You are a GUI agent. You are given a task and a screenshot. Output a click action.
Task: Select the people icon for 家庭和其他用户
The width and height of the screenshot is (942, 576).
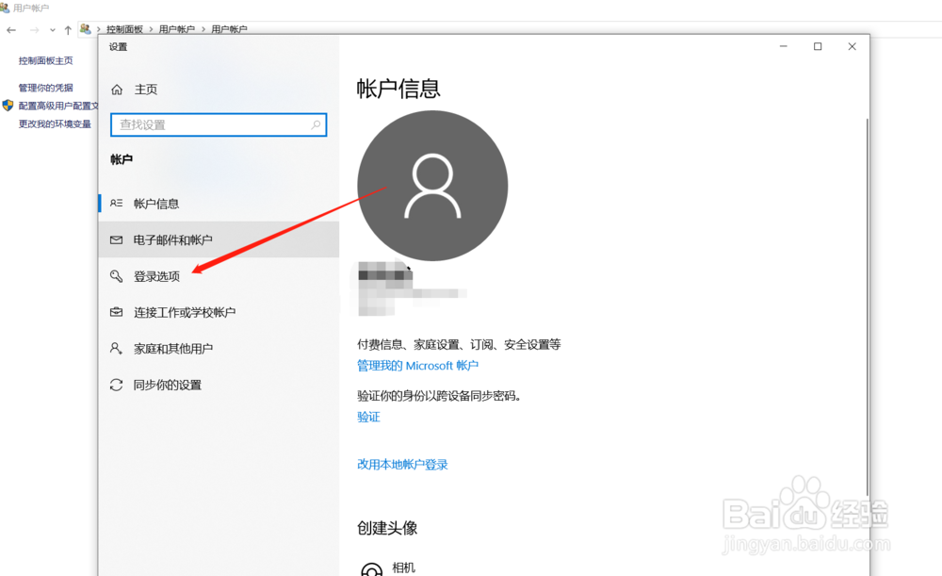(117, 348)
